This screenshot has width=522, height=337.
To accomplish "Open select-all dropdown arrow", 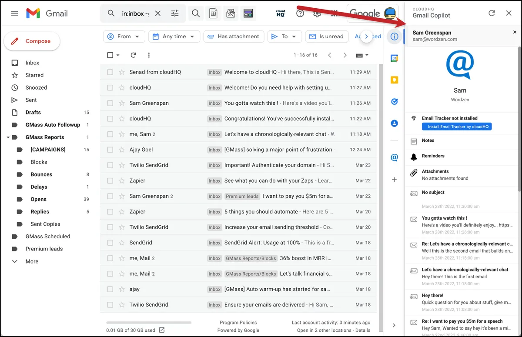I will (x=118, y=55).
